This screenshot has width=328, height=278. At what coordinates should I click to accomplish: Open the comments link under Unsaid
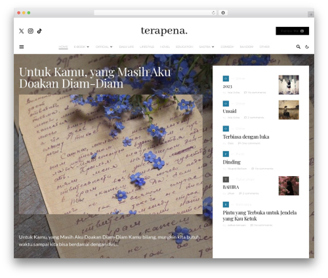tap(254, 118)
